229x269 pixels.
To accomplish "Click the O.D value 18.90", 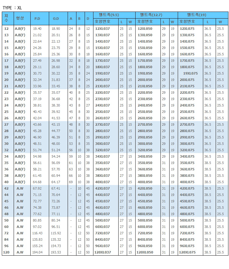I will (56, 29).
